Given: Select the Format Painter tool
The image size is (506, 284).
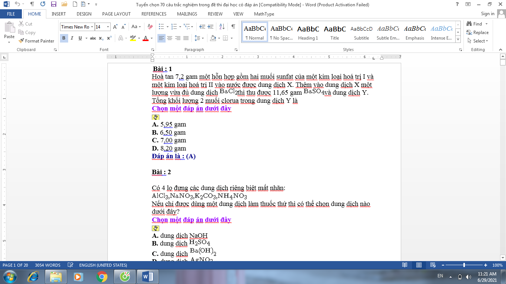Looking at the screenshot, I should pyautogui.click(x=36, y=41).
